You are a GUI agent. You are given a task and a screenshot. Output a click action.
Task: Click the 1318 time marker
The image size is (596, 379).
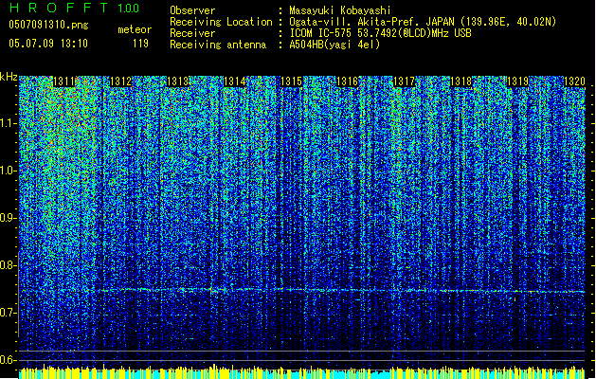[461, 81]
